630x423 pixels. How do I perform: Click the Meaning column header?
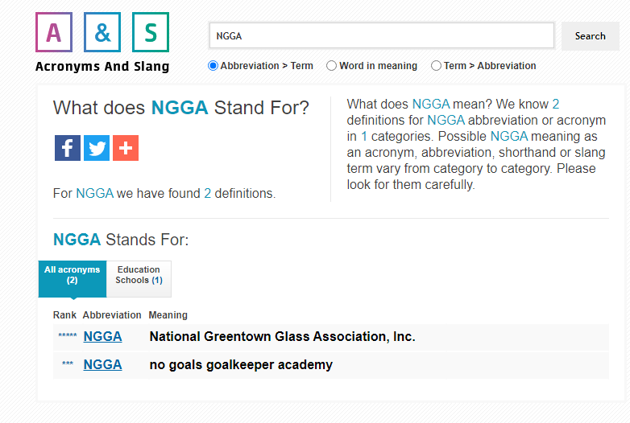coord(168,315)
